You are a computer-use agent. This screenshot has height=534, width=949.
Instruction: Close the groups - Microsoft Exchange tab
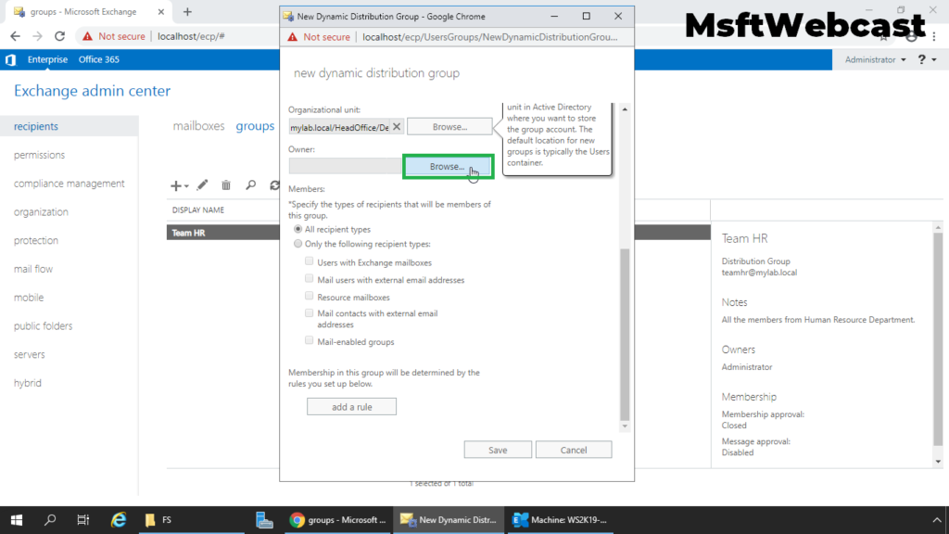pos(161,11)
